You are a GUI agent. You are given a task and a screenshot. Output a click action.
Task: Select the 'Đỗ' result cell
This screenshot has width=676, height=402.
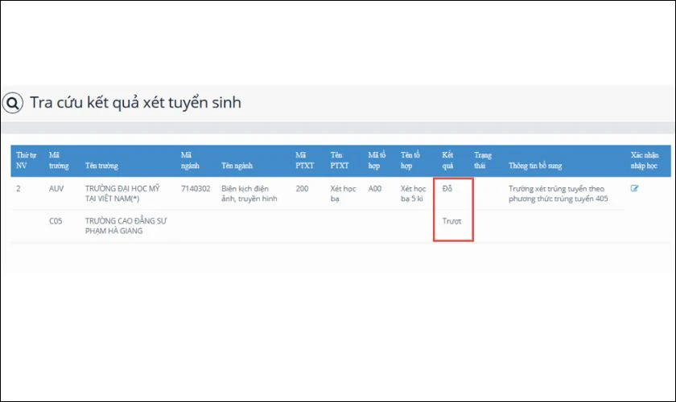447,188
